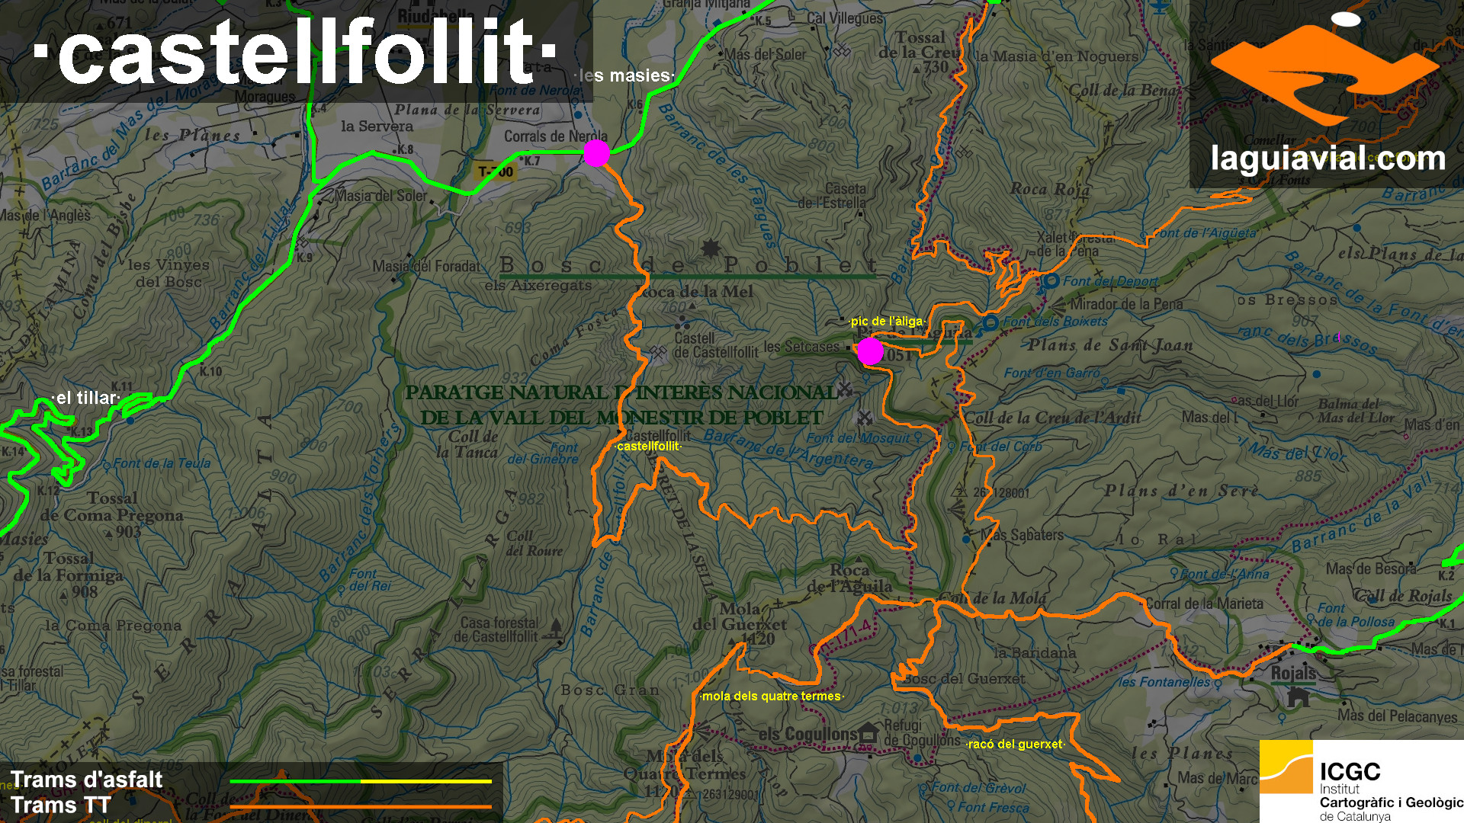
Task: Click the Font dels Boixets spring icon
Action: point(990,323)
